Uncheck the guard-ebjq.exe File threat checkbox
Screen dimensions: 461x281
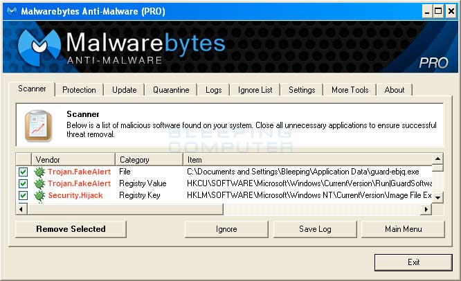pyautogui.click(x=23, y=172)
